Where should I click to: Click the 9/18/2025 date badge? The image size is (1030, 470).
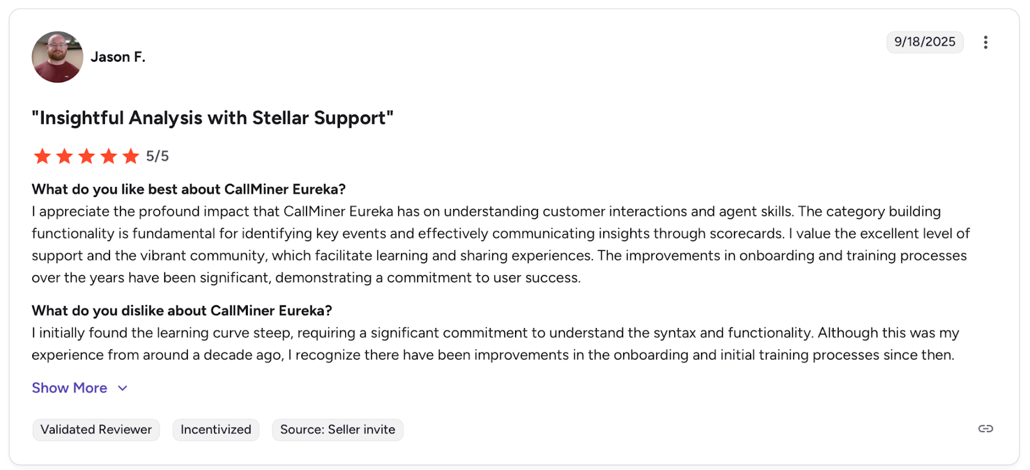click(924, 42)
